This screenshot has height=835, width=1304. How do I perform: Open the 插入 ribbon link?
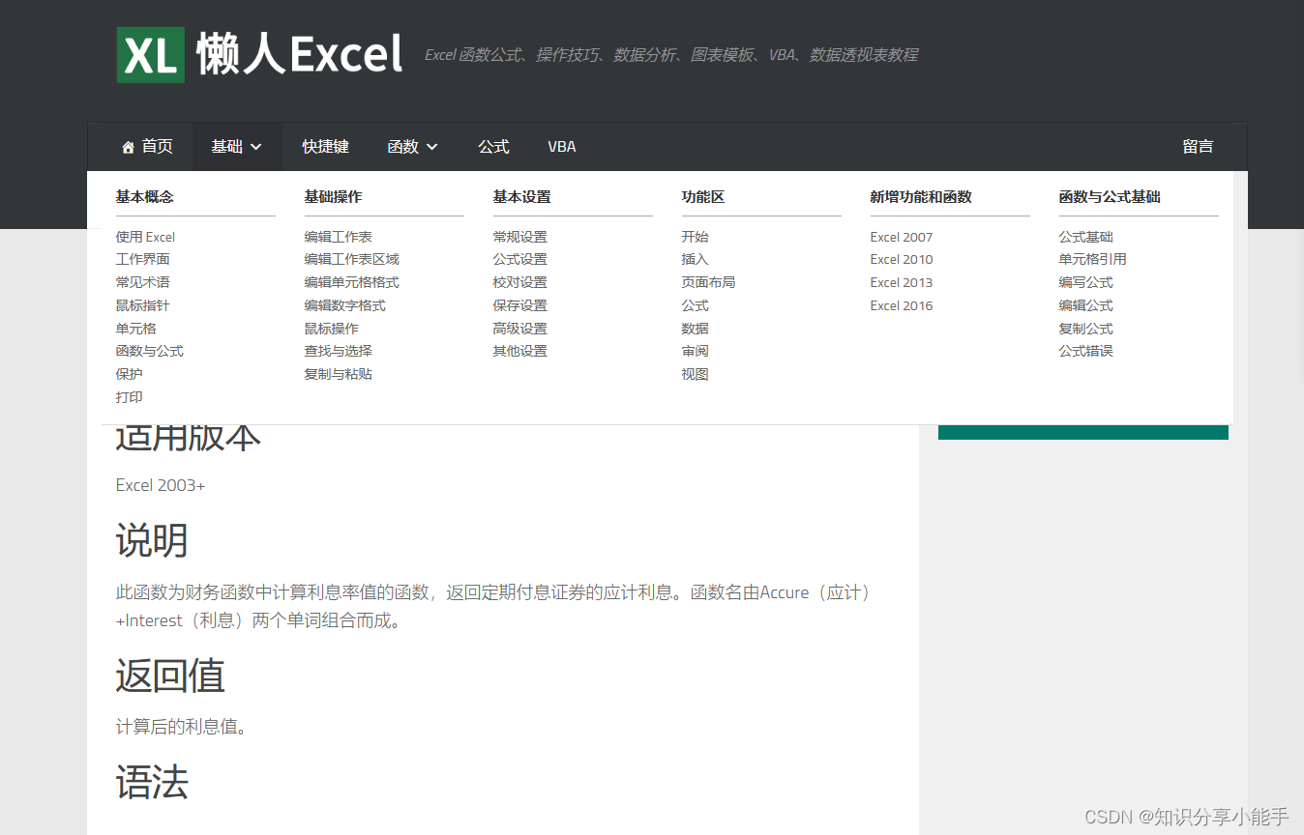(x=696, y=259)
